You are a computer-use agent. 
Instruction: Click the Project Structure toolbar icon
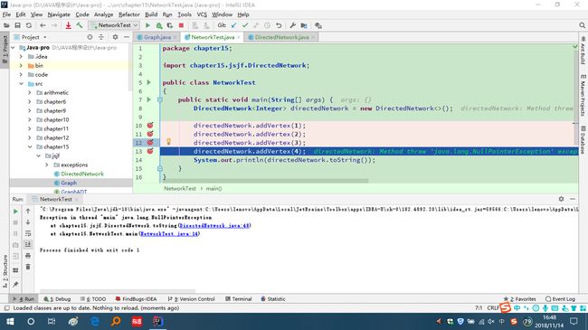point(304,25)
